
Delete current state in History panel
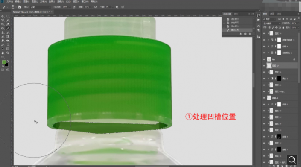[x=250, y=34]
